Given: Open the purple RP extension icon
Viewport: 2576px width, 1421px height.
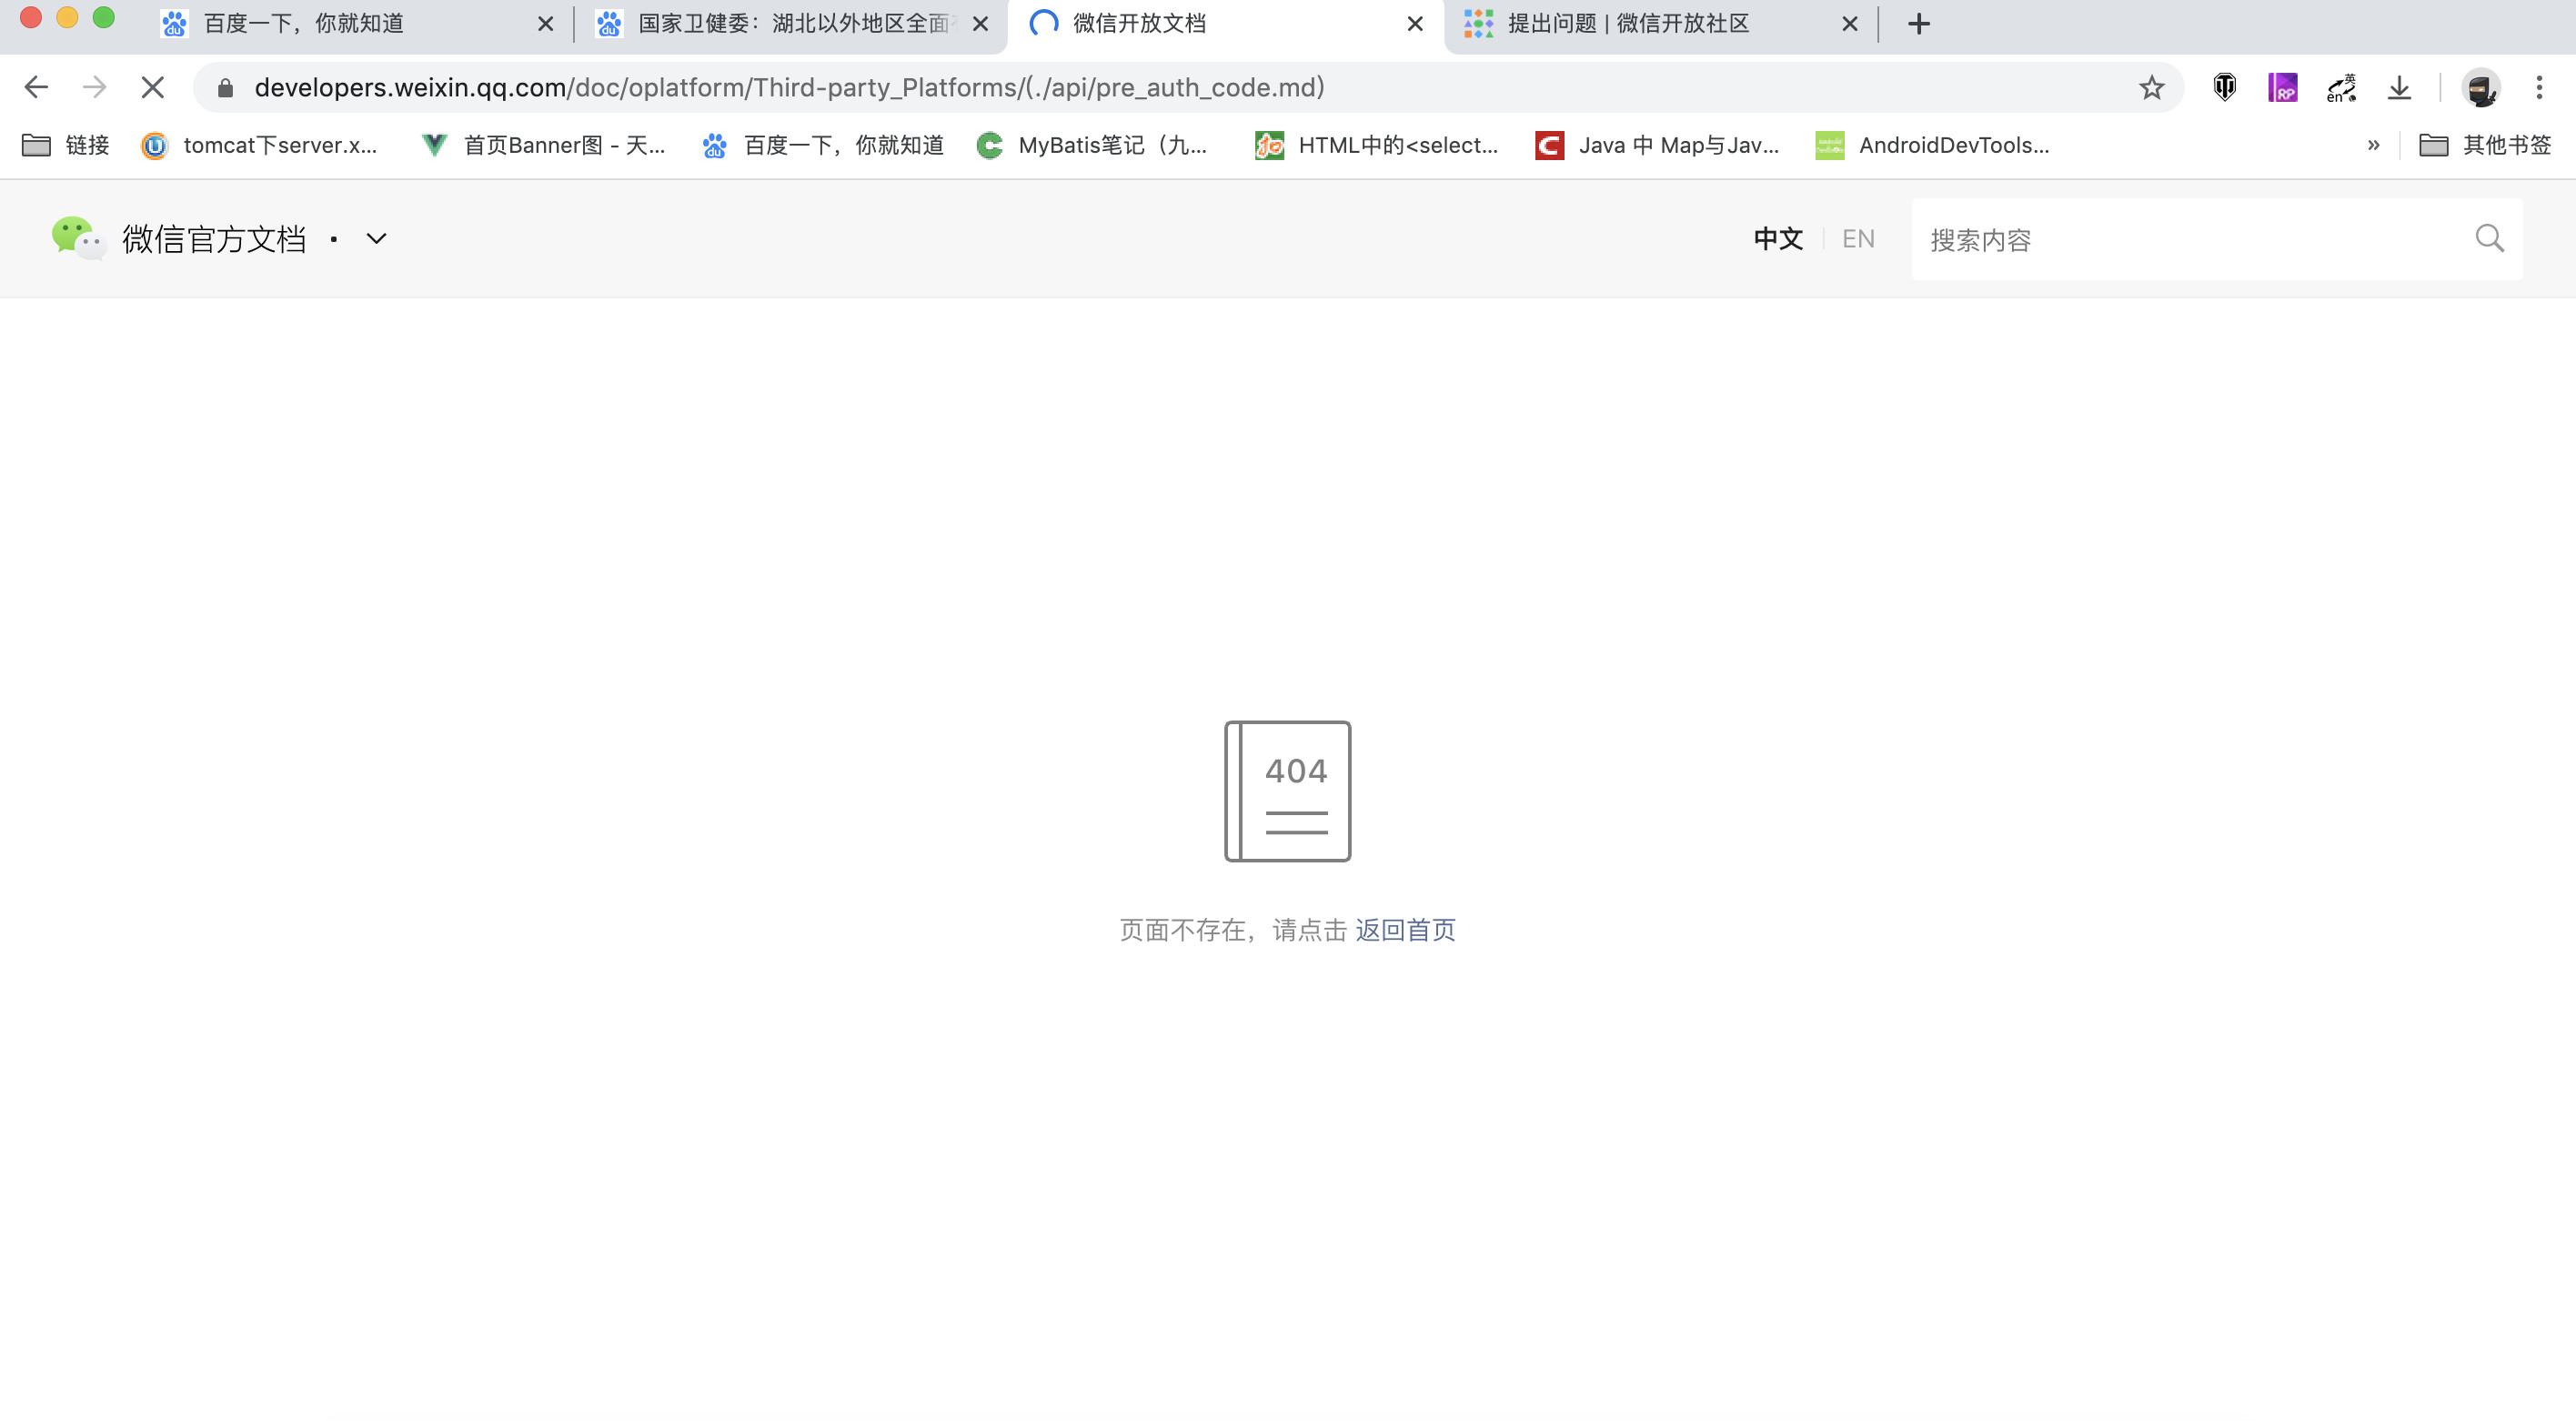Looking at the screenshot, I should 2282,88.
